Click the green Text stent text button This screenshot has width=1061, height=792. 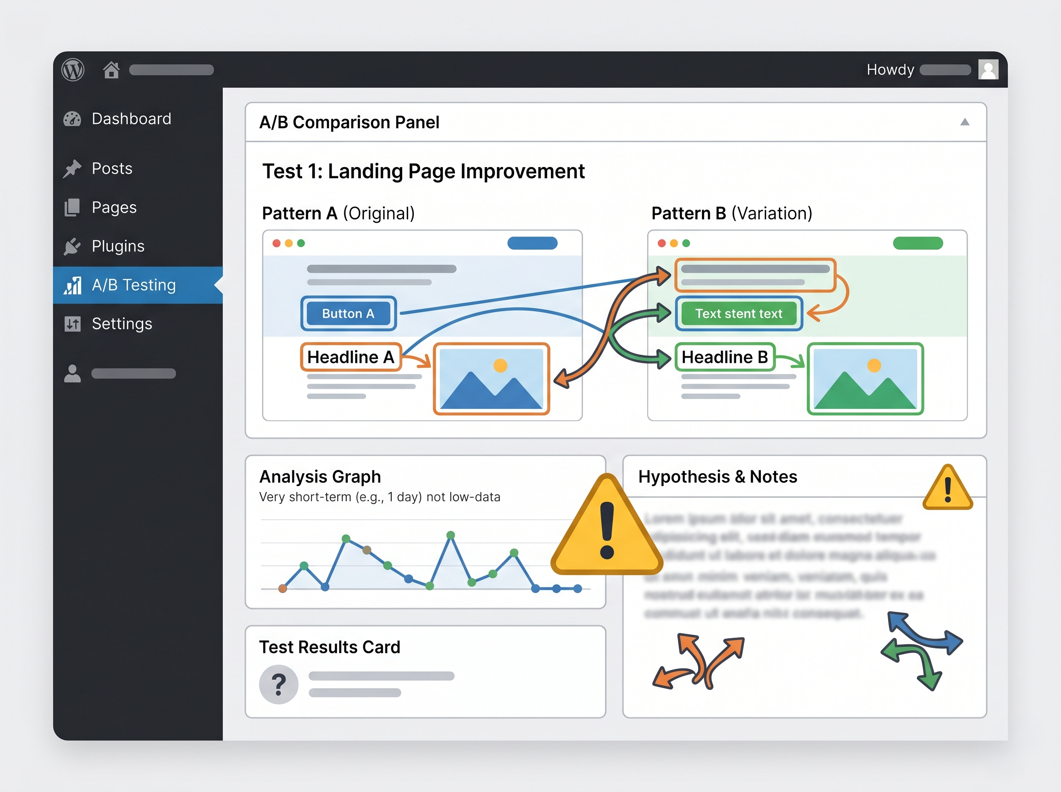pos(738,313)
